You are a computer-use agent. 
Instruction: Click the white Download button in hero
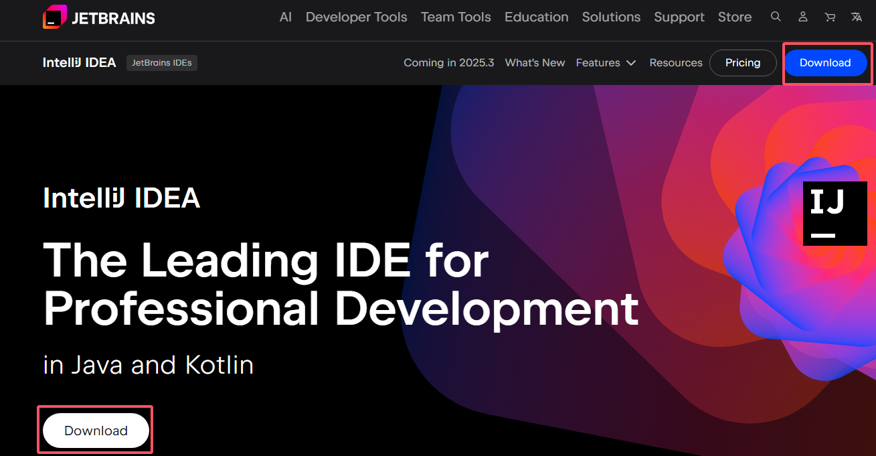tap(96, 431)
